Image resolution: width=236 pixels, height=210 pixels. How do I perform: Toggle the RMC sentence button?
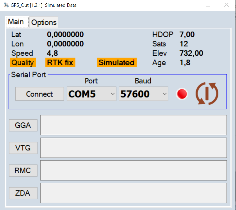pos(23,170)
